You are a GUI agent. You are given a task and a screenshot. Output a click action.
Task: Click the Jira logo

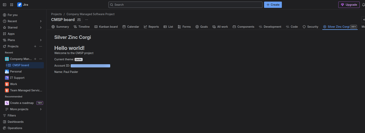[23, 5]
